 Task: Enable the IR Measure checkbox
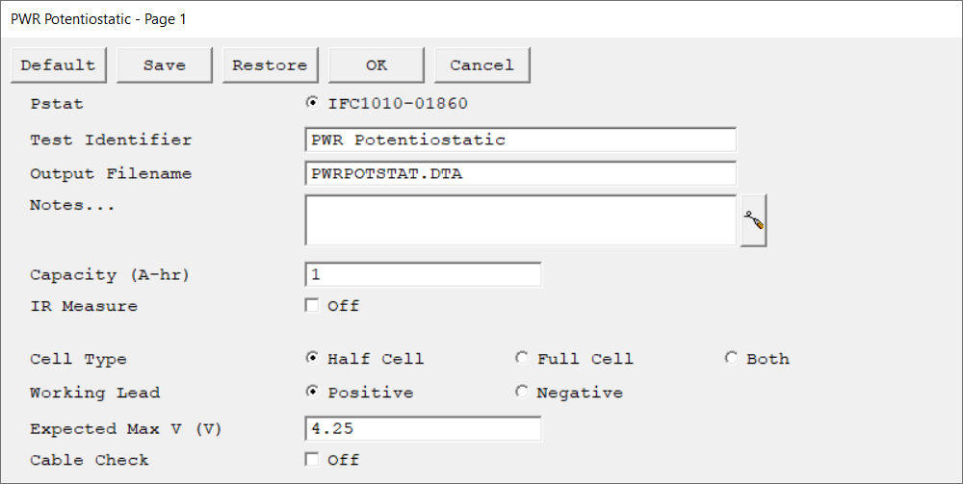pyautogui.click(x=312, y=306)
